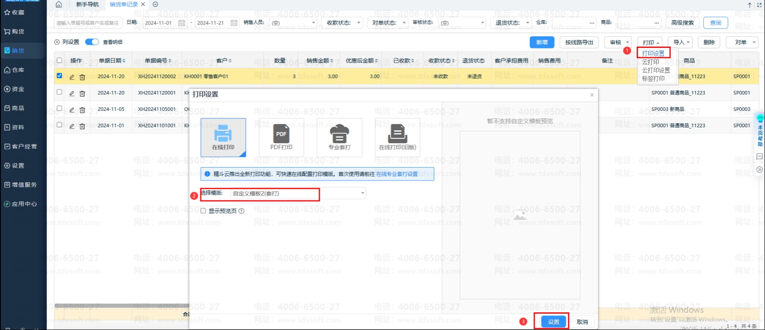Open 仓库 in the left sidebar
This screenshot has width=765, height=330.
[x=18, y=70]
